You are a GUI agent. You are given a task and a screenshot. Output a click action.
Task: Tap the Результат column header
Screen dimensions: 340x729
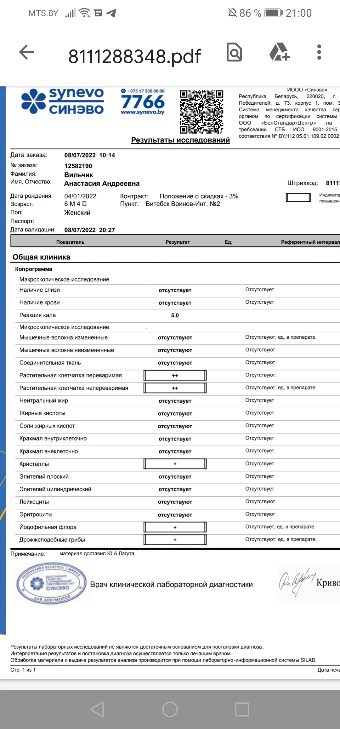tap(178, 242)
